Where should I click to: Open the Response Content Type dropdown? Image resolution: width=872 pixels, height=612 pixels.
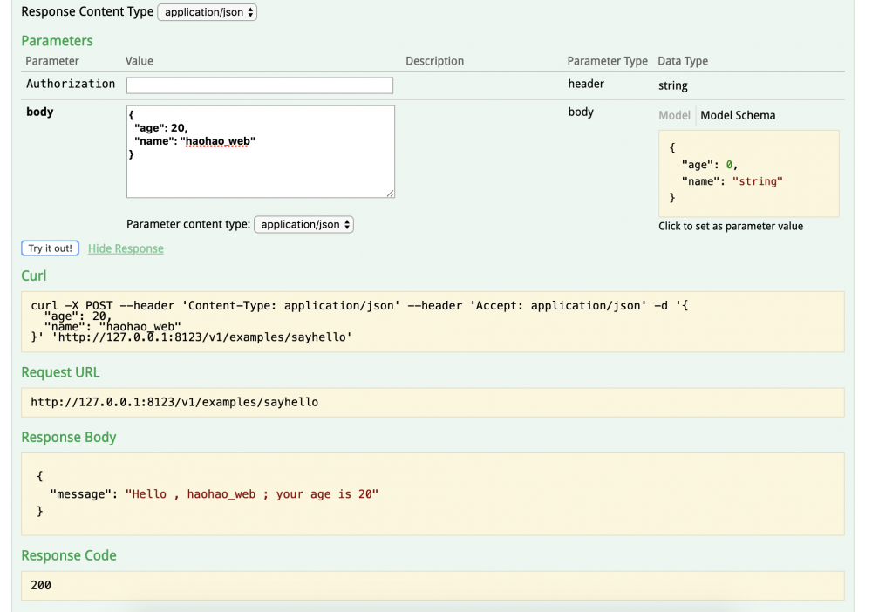(207, 12)
